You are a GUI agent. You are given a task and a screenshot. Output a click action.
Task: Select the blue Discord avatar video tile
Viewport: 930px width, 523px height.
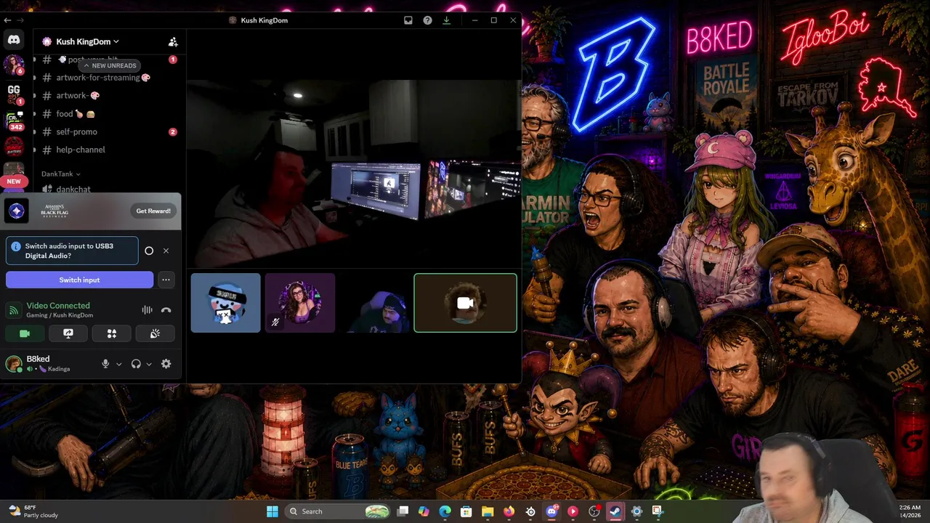coord(226,303)
